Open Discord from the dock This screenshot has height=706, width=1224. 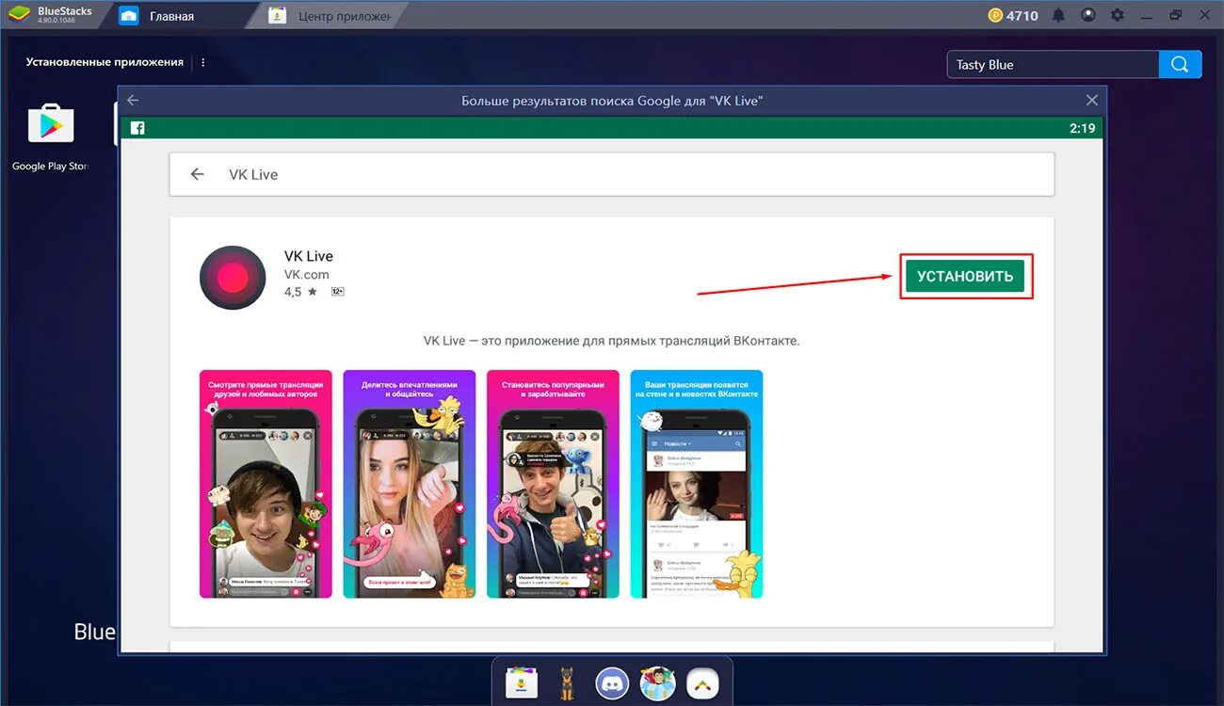tap(612, 682)
